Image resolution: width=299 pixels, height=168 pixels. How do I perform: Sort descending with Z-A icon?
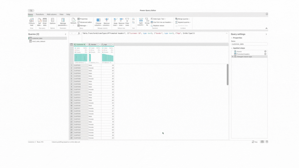(133, 23)
